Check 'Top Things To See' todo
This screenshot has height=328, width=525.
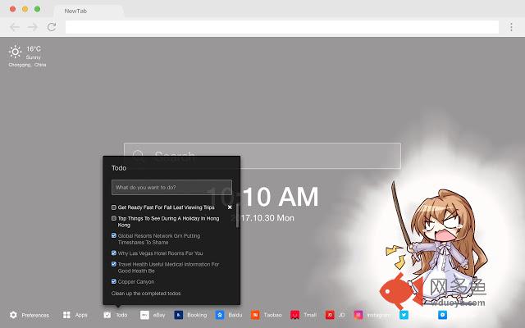tap(114, 219)
